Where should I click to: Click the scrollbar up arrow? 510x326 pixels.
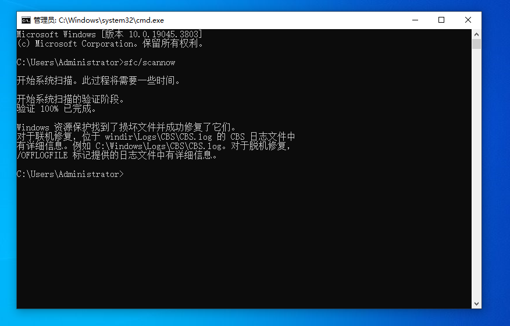pos(476,34)
